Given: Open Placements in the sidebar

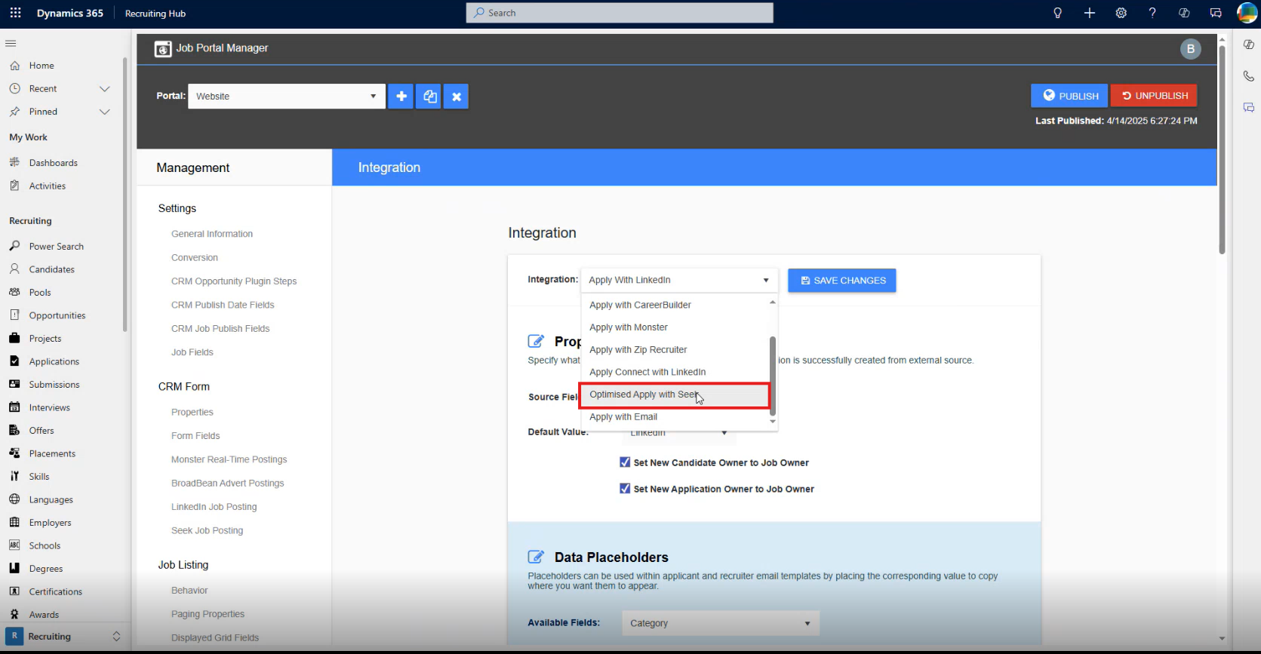Looking at the screenshot, I should click(x=52, y=453).
